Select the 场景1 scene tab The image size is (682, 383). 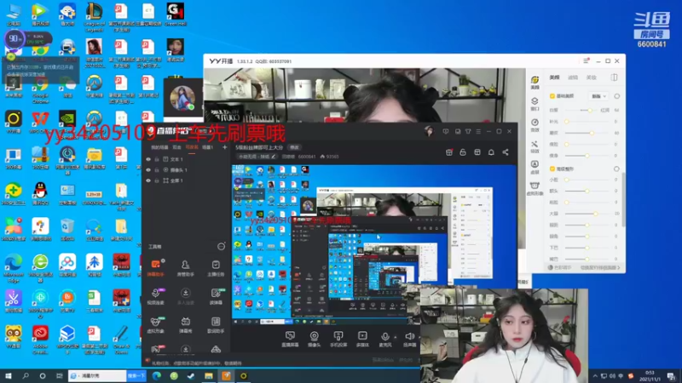click(x=207, y=147)
